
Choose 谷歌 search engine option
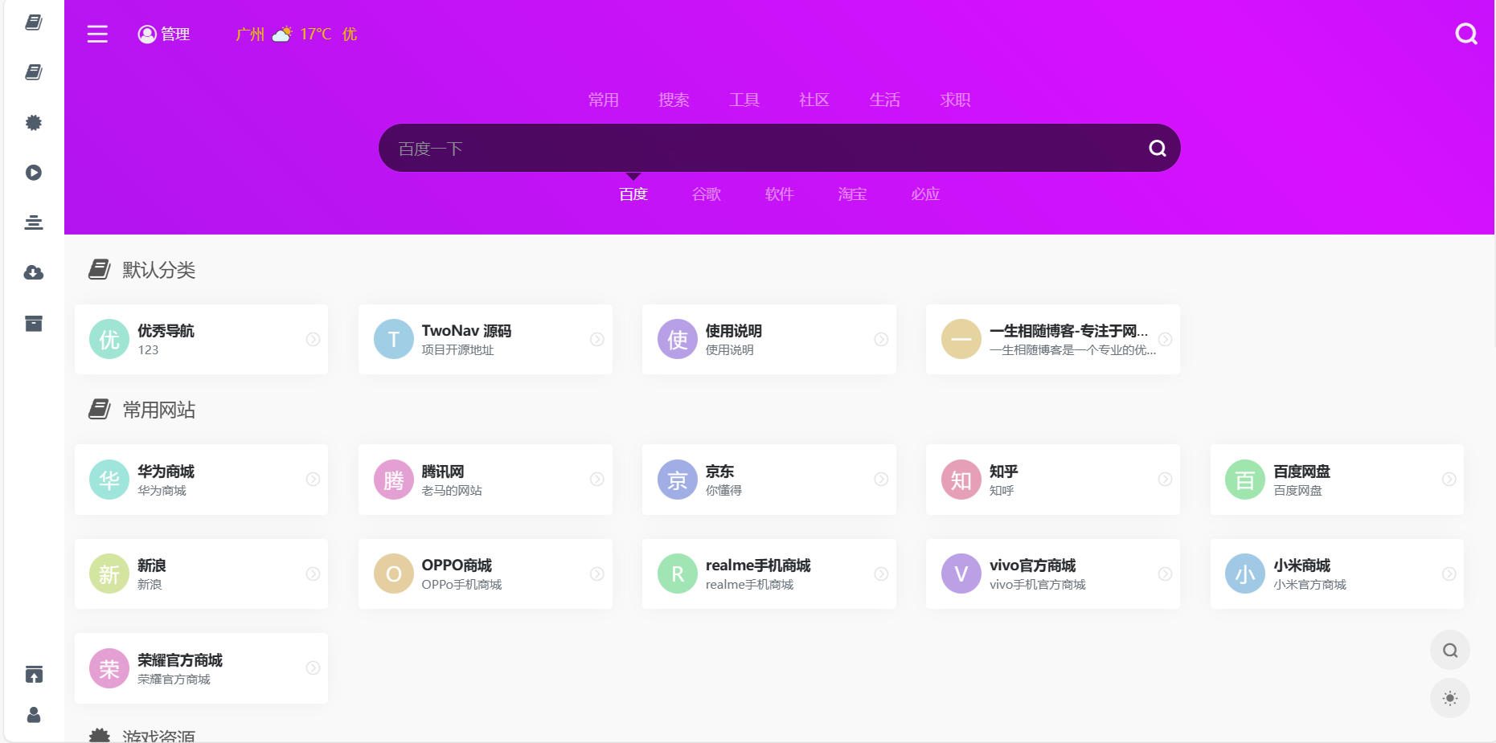click(707, 194)
